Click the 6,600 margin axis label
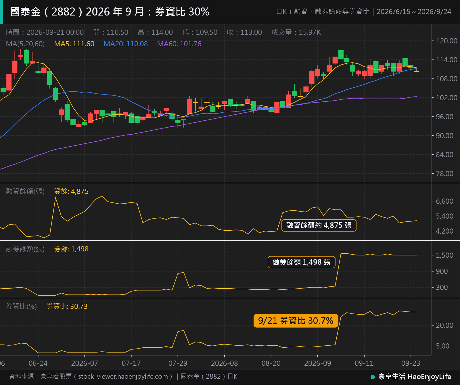This screenshot has height=385, width=460. [x=444, y=201]
